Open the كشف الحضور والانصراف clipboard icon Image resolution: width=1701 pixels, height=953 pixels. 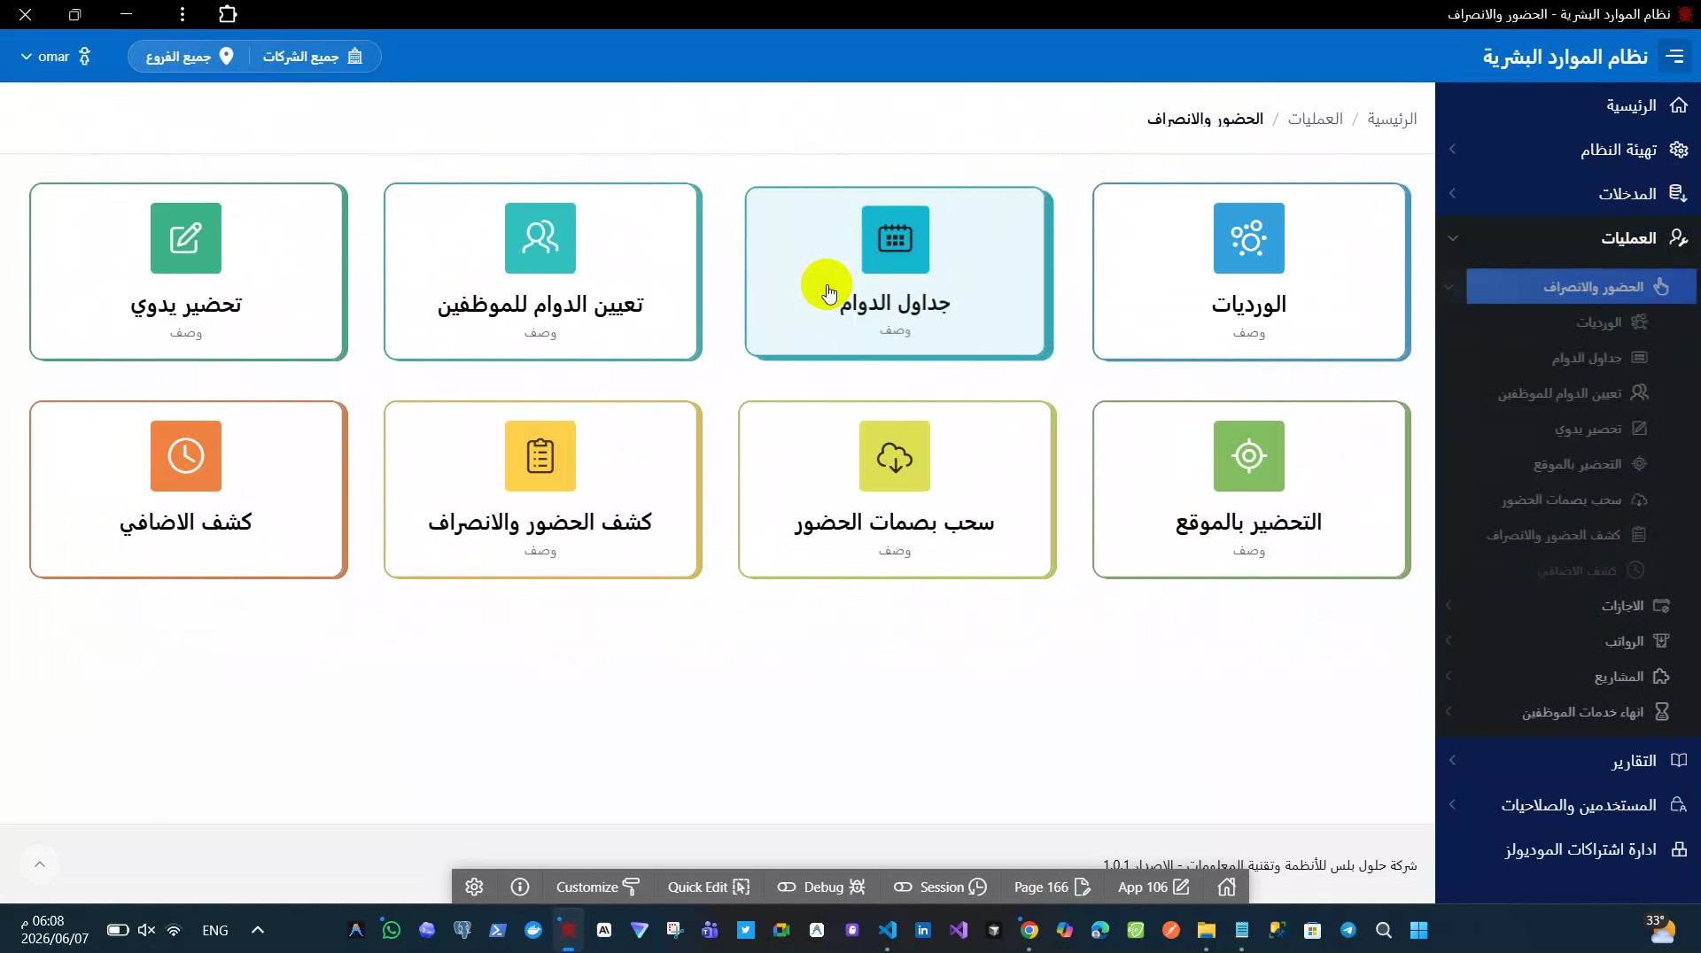pos(540,456)
